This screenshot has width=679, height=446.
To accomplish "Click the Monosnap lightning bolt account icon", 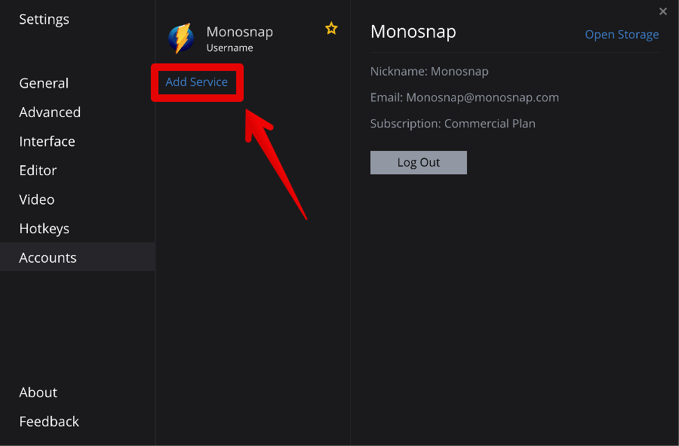I will (181, 38).
